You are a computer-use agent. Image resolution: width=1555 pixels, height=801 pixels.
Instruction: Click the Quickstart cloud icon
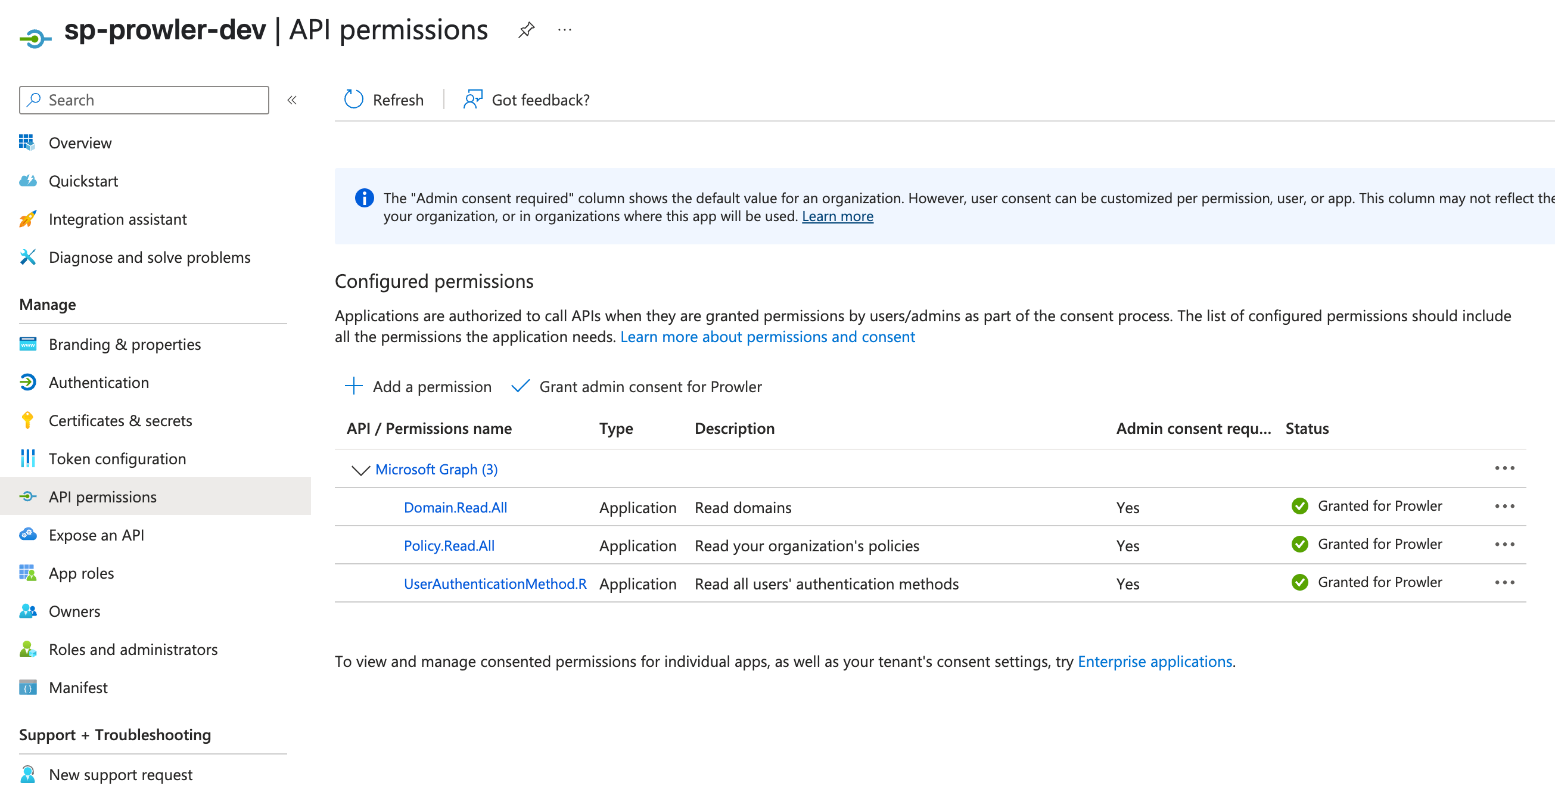tap(27, 181)
